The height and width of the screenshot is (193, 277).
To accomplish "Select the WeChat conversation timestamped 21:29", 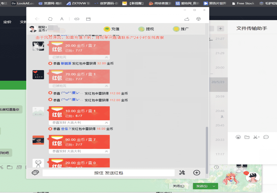I will [218, 56].
